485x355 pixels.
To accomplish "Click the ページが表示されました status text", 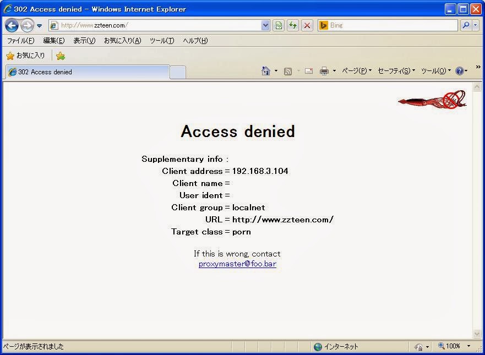I will (x=33, y=346).
